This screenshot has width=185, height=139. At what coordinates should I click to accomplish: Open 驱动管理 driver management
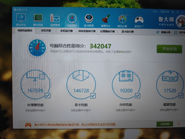89,21
